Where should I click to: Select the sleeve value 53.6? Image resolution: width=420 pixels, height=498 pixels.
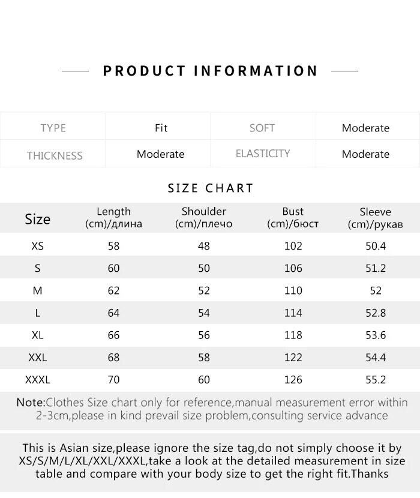(x=375, y=335)
